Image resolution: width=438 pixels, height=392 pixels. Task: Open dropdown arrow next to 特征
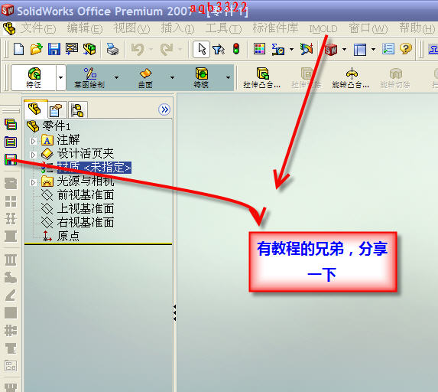pyautogui.click(x=61, y=77)
